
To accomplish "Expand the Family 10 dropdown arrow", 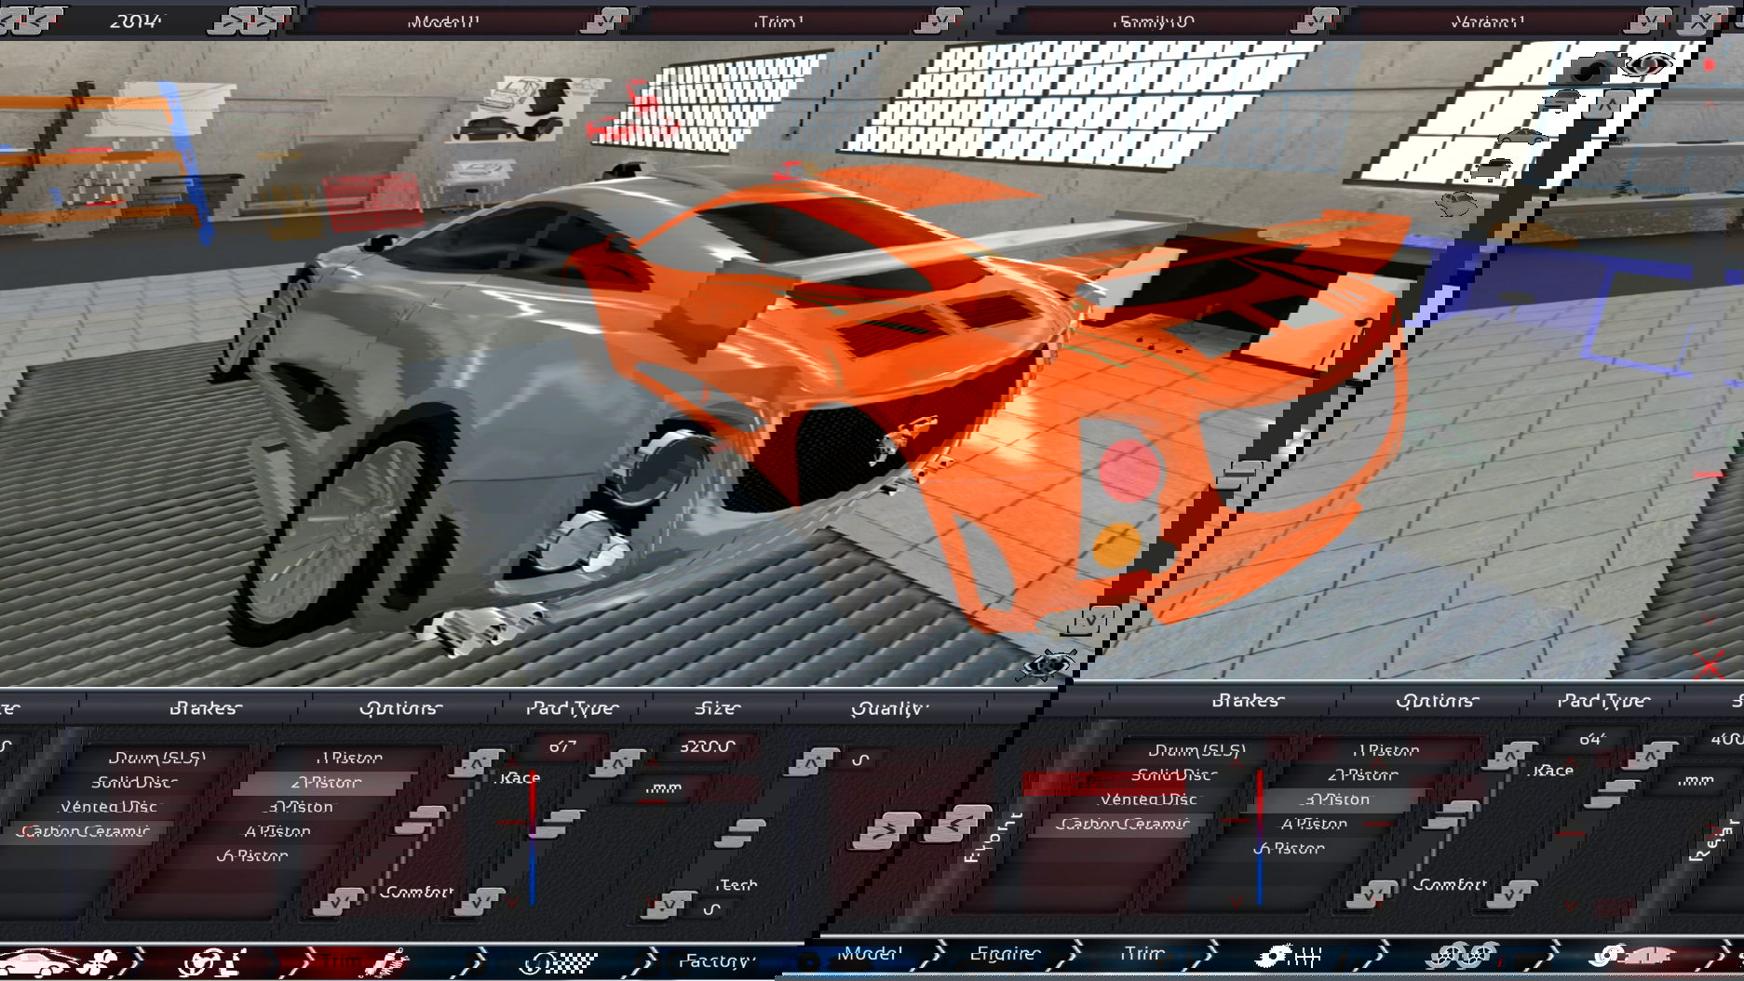I will [x=1320, y=20].
